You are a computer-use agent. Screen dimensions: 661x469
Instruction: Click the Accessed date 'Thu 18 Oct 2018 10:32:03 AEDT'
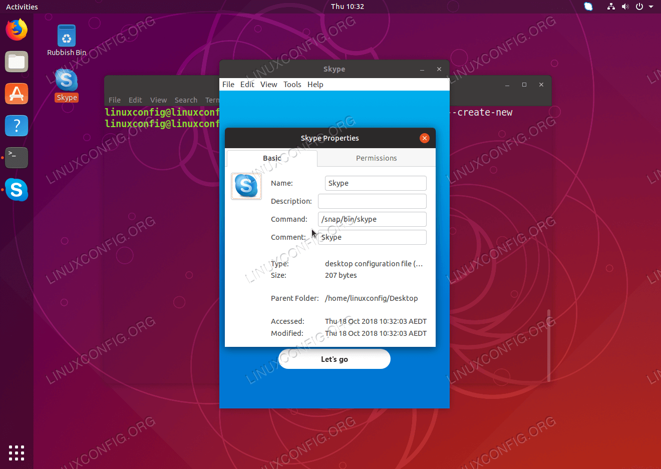(376, 321)
